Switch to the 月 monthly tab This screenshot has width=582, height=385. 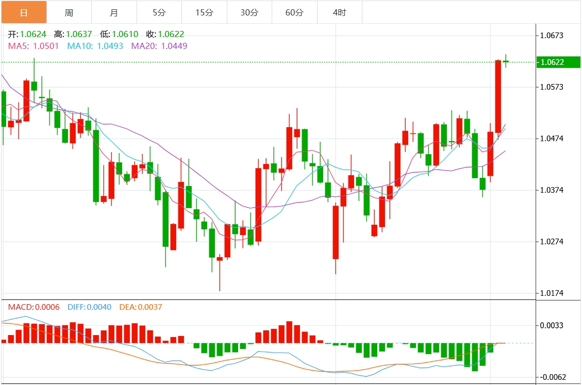114,12
